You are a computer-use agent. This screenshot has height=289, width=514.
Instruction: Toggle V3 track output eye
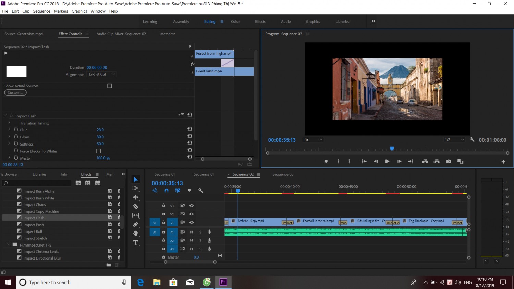(192, 206)
